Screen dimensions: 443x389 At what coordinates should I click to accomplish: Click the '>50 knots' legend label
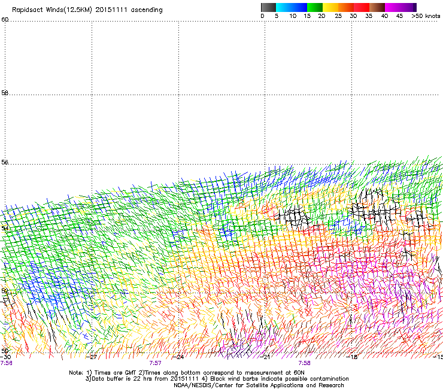(x=426, y=16)
